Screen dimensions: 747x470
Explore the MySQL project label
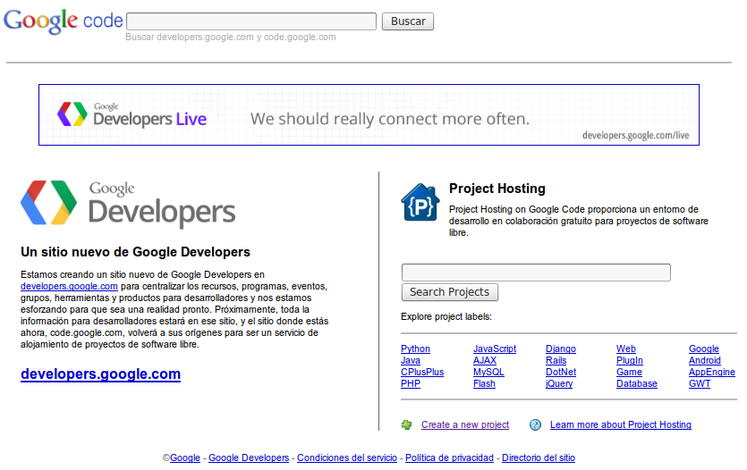(488, 372)
